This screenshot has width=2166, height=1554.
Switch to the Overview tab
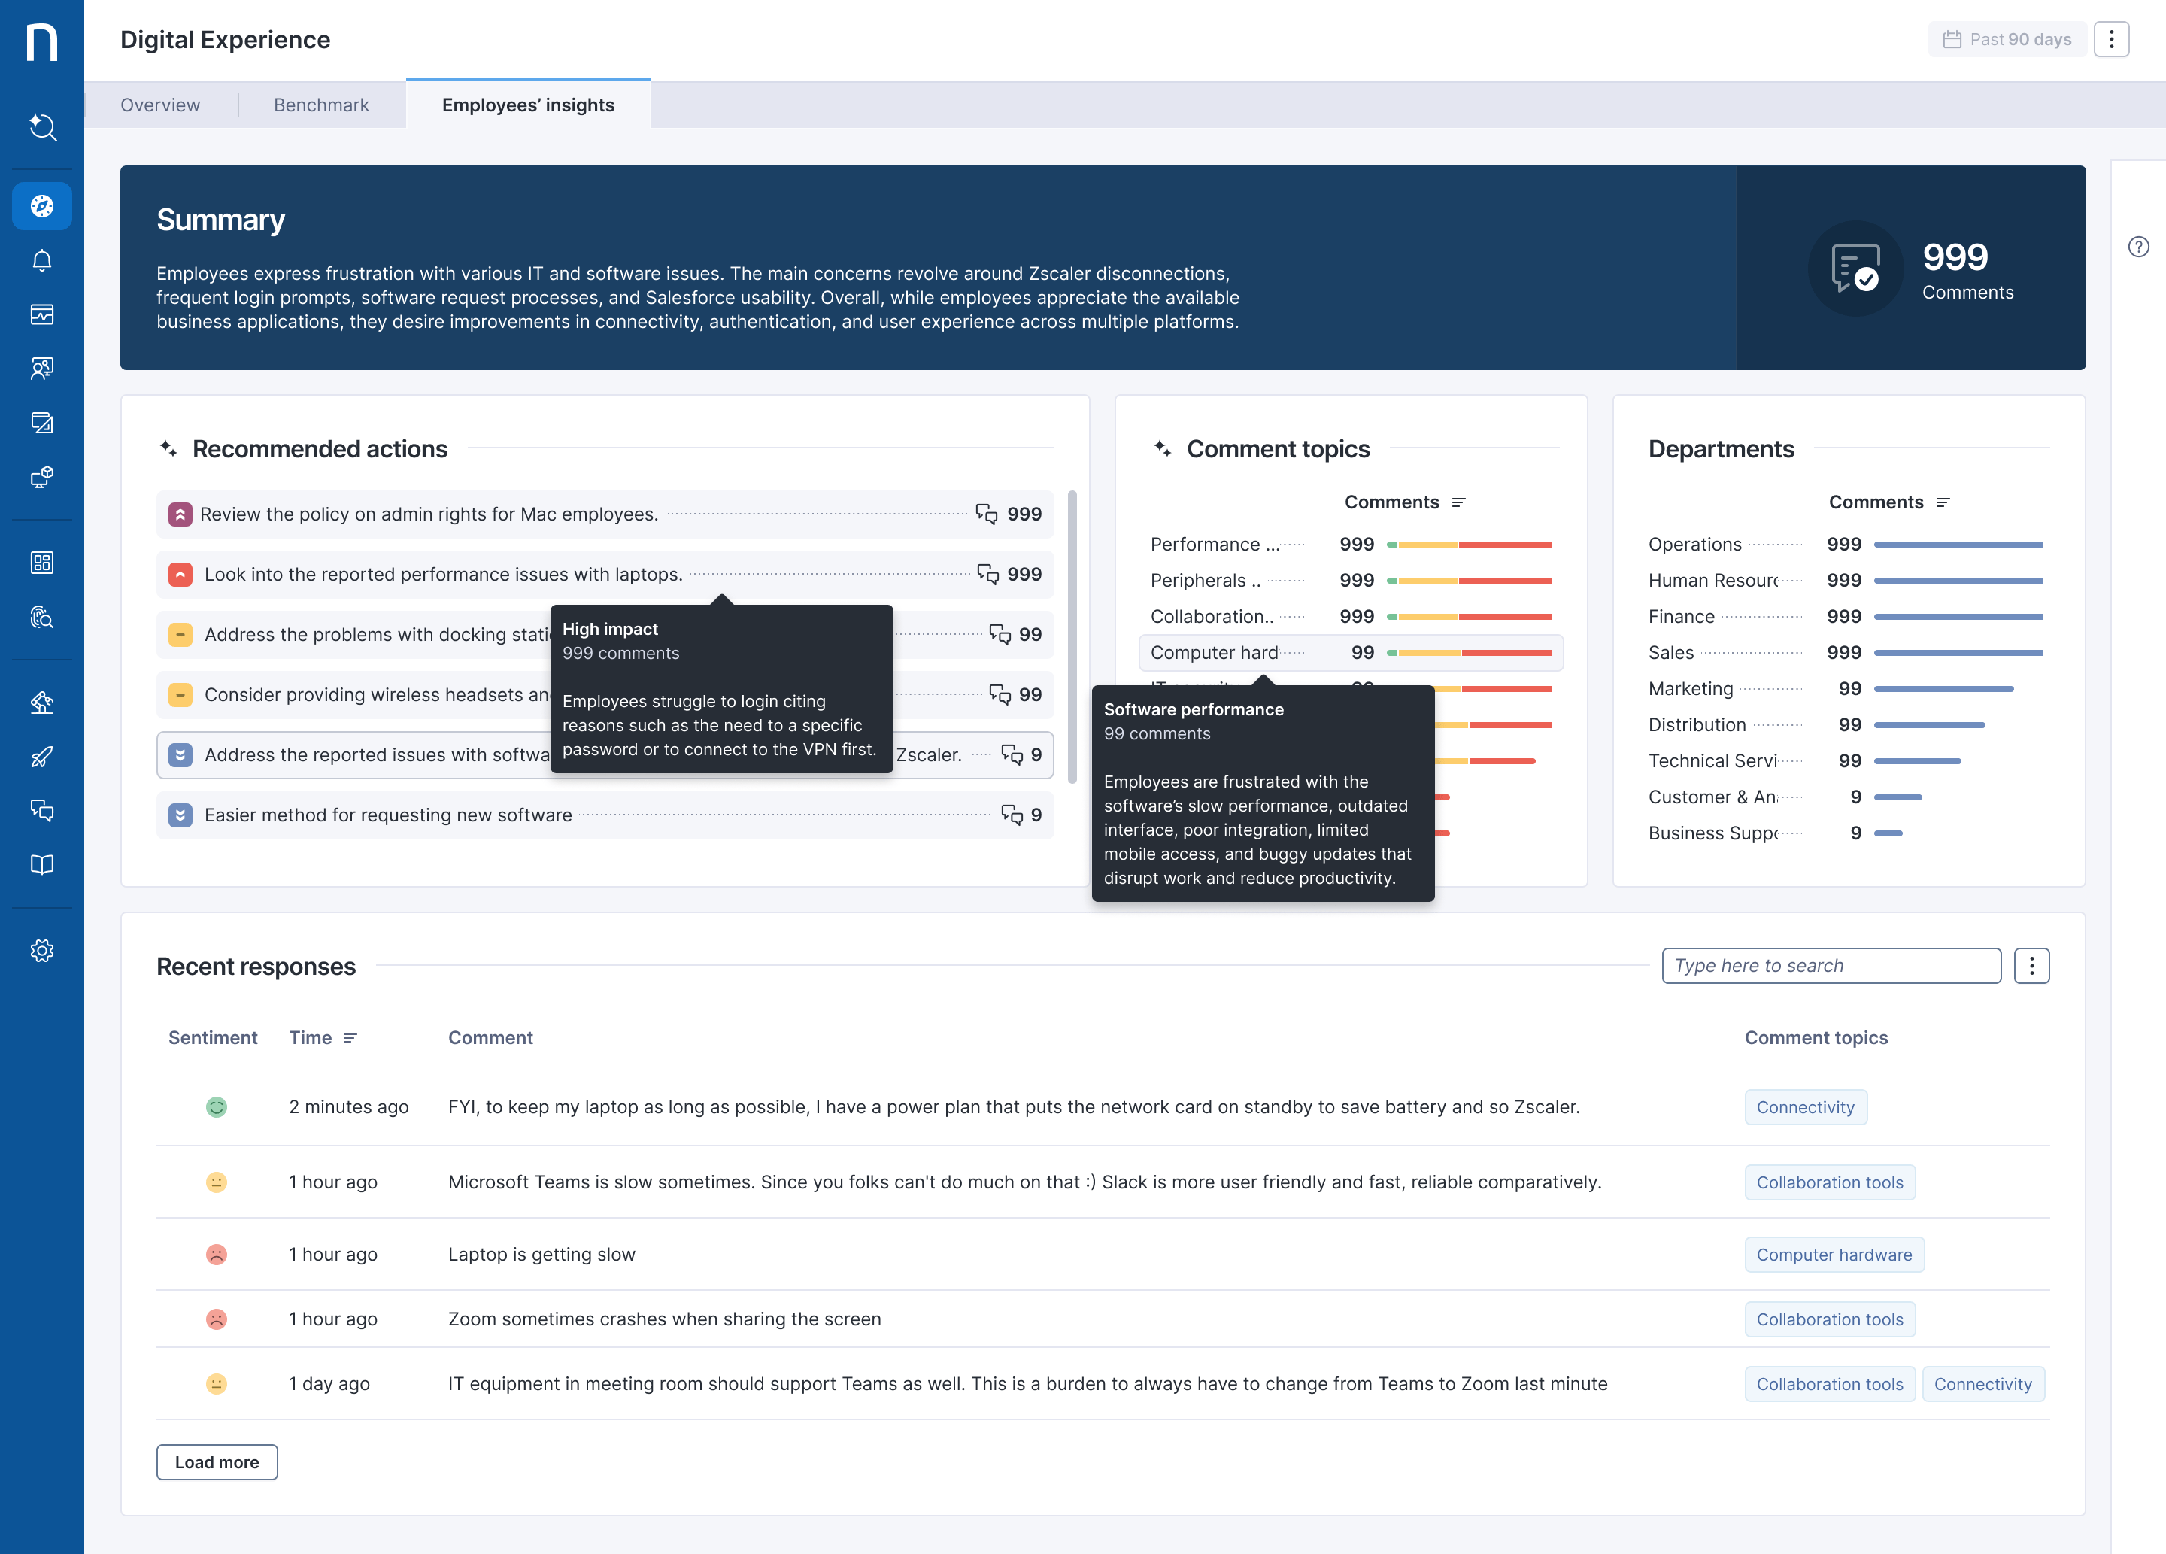click(159, 105)
